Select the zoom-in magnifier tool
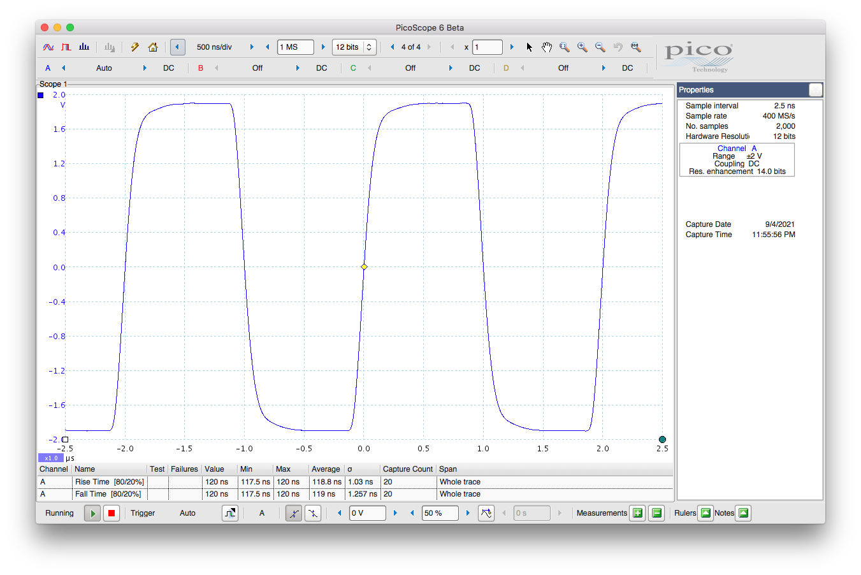861x575 pixels. pyautogui.click(x=582, y=47)
